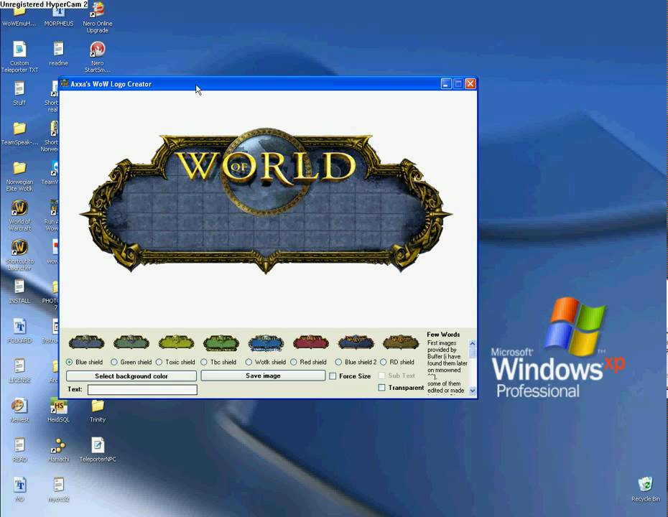Open the READ desktop file
The height and width of the screenshot is (517, 668).
click(19, 450)
